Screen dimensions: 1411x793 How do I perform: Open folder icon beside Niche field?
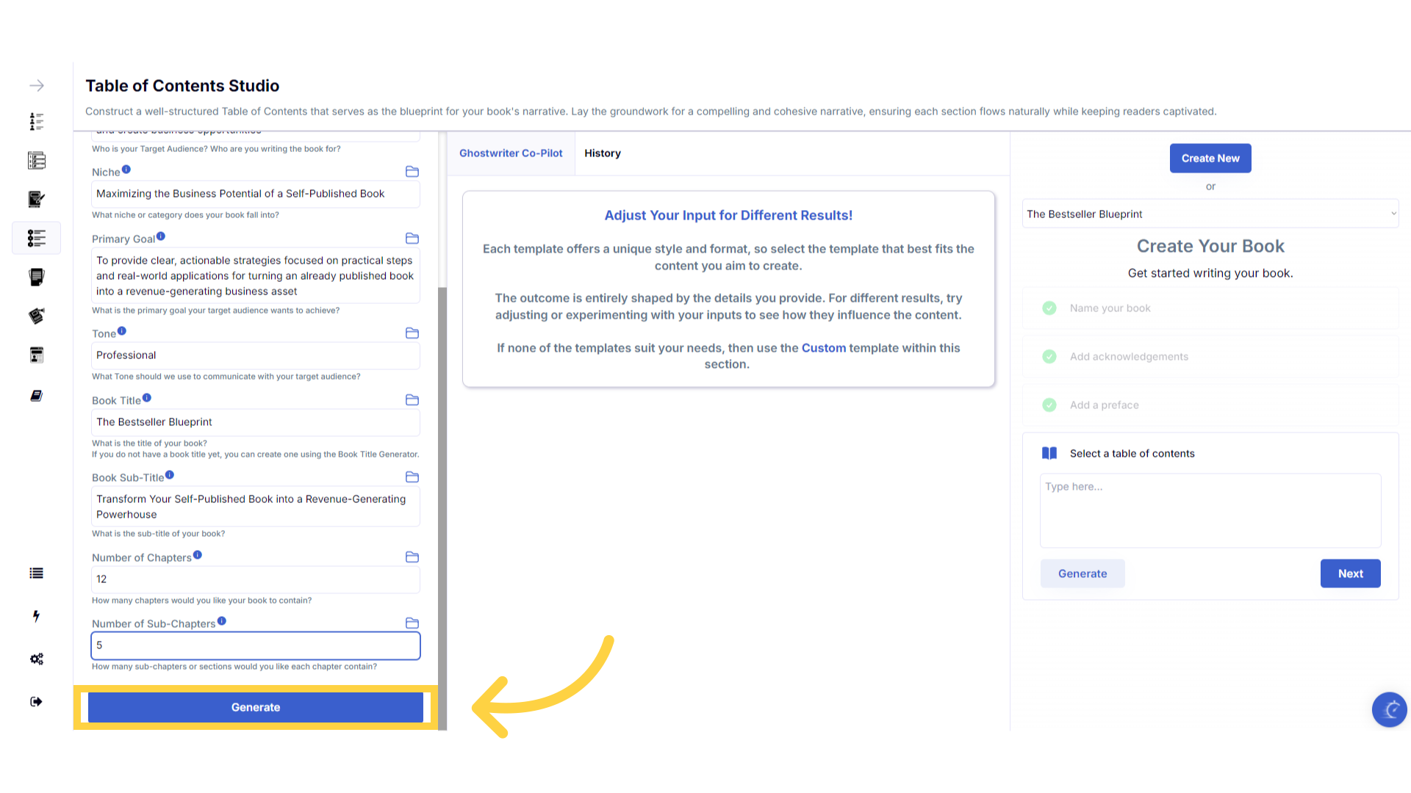[412, 172]
